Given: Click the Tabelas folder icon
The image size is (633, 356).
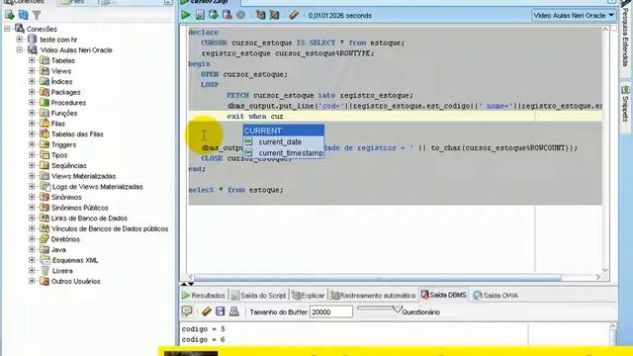Looking at the screenshot, I should (45, 60).
